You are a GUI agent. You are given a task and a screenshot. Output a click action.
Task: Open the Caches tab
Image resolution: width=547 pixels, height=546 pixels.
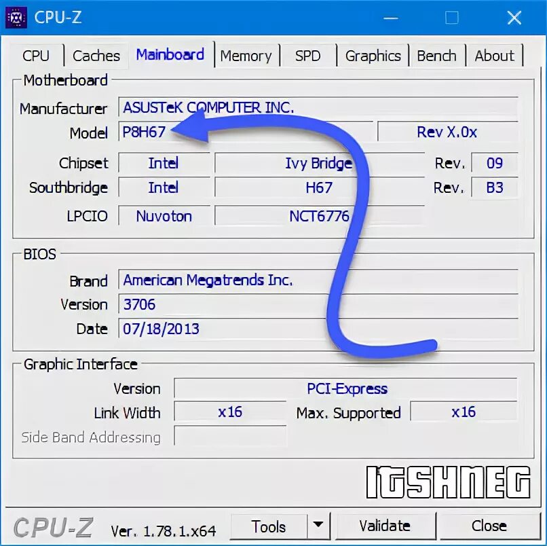click(96, 56)
